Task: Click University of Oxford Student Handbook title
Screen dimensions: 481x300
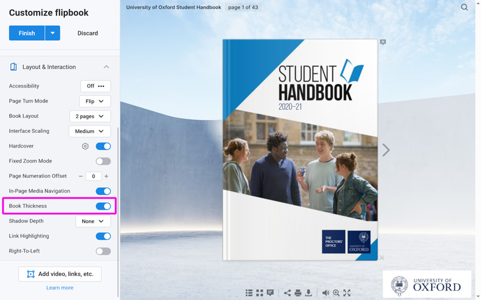Action: click(x=174, y=7)
